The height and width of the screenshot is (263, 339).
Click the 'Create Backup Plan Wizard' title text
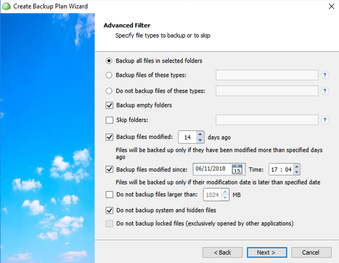pos(50,6)
